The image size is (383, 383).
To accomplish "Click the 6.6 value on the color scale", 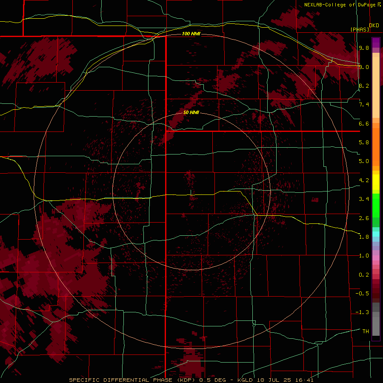I will 364,123.
